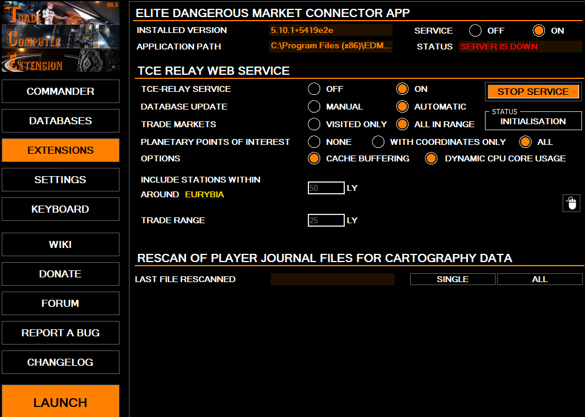Choose ALL IN RANGE trade markets
The height and width of the screenshot is (417, 585).
coord(402,124)
